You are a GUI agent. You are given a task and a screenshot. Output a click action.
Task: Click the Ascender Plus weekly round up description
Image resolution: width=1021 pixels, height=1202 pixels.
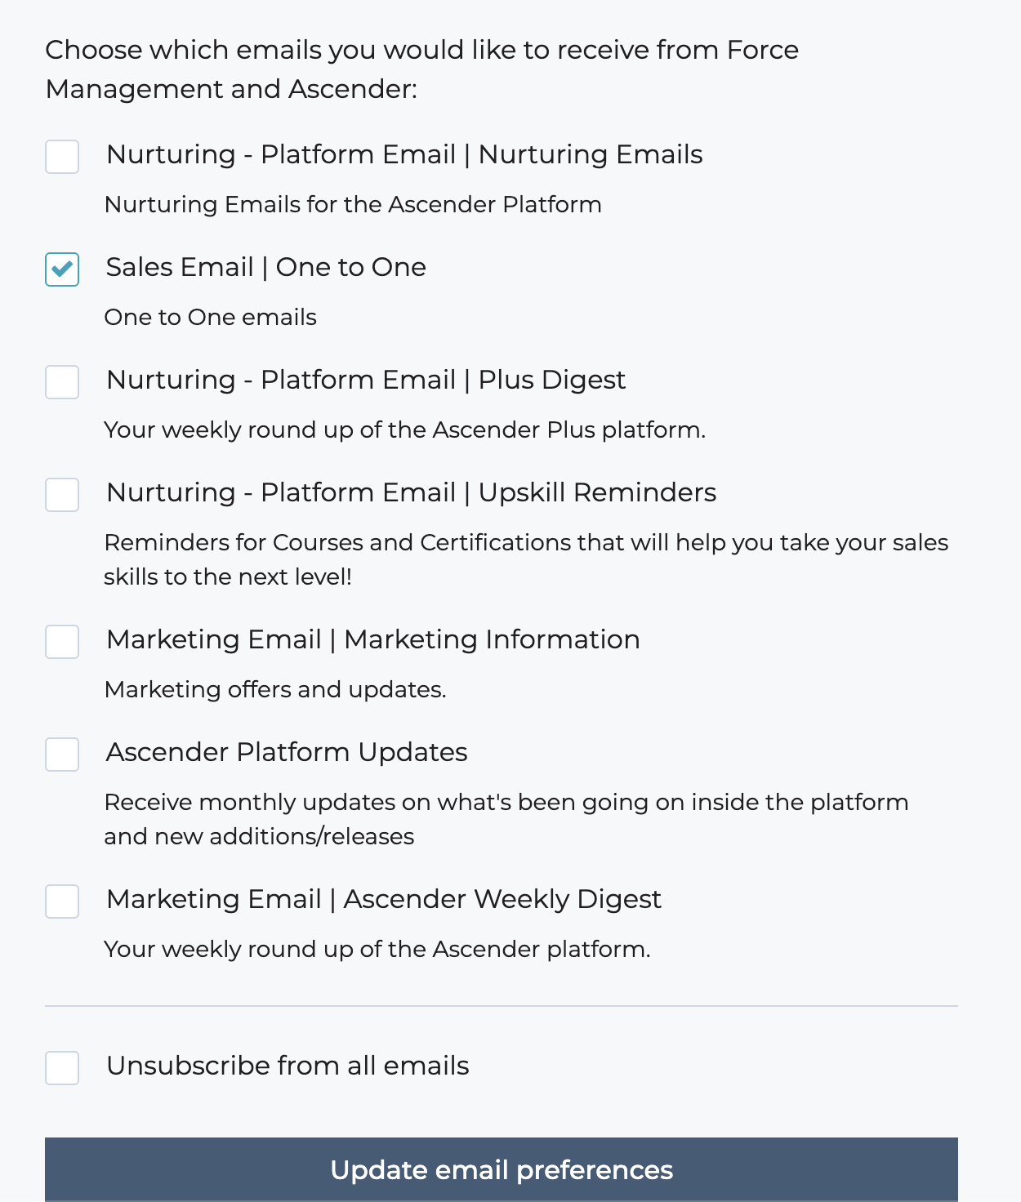pyautogui.click(x=405, y=430)
